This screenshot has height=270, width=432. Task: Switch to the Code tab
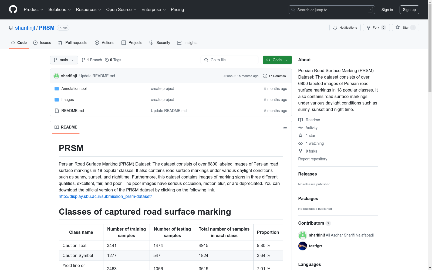pos(19,43)
